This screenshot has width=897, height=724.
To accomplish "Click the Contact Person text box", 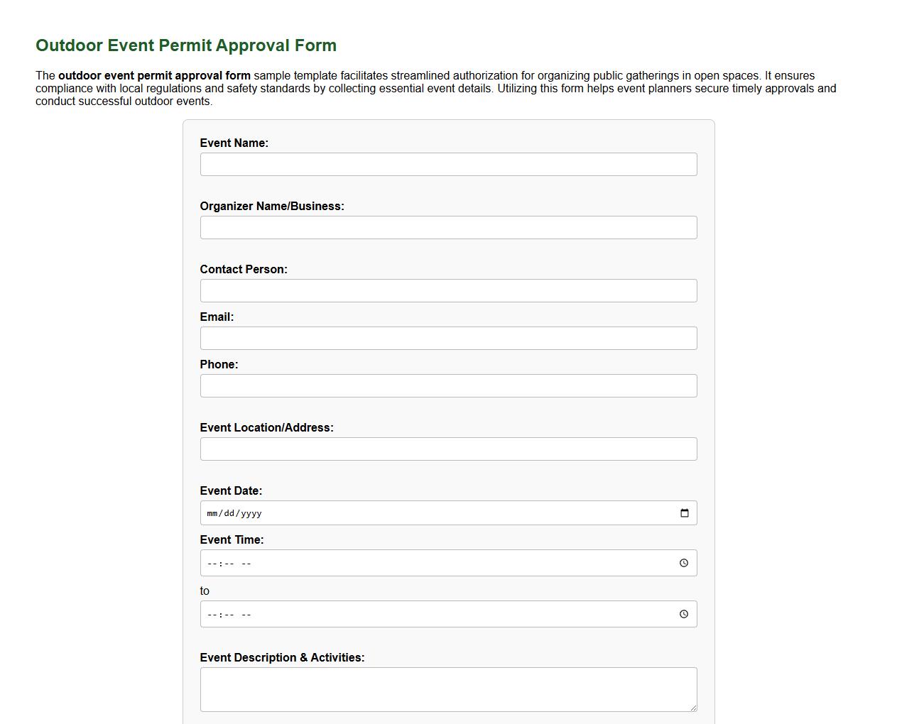I will tap(448, 290).
